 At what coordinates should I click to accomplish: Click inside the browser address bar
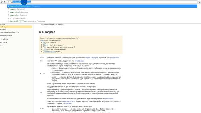102,2
